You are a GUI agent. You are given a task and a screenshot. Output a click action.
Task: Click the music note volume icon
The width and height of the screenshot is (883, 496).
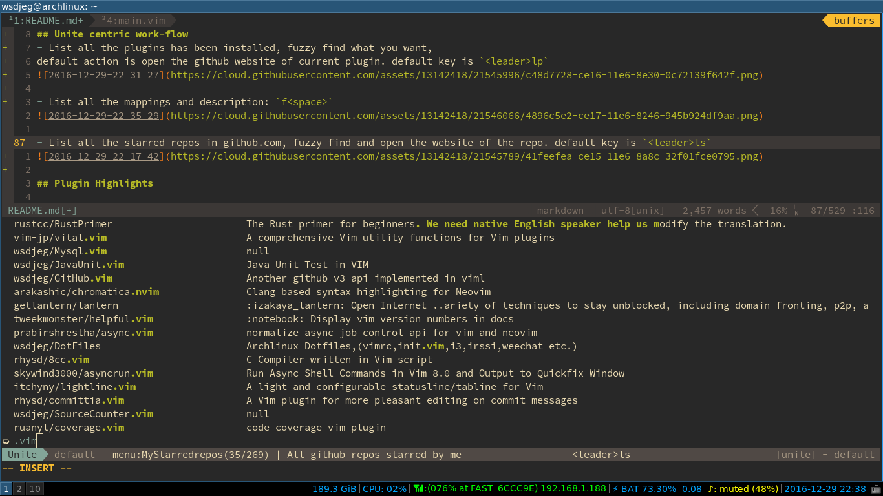click(x=712, y=489)
